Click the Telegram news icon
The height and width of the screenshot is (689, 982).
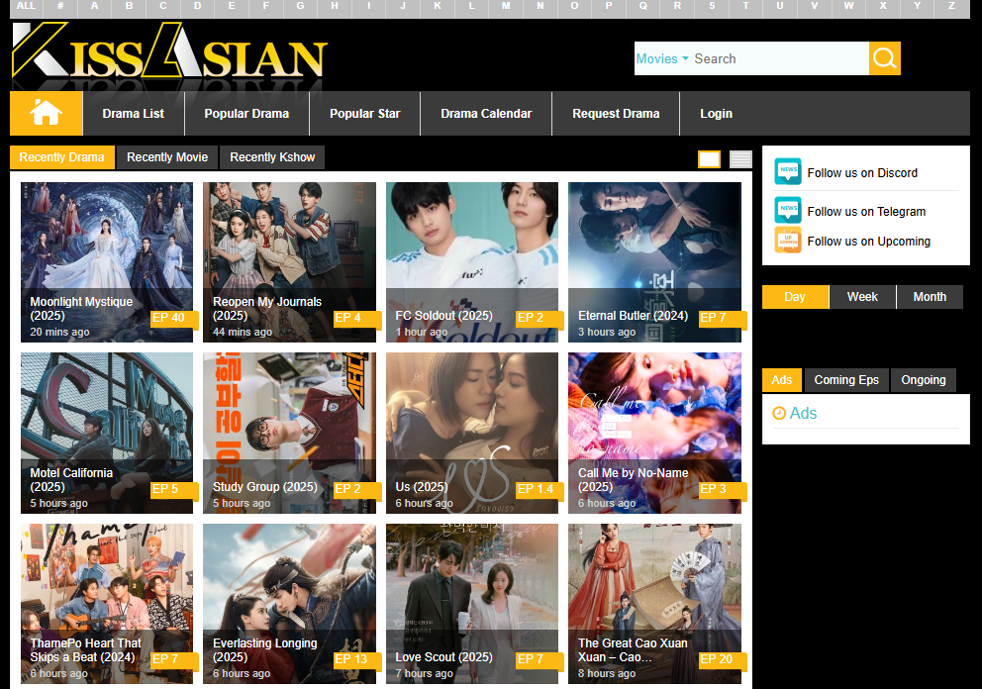[788, 211]
